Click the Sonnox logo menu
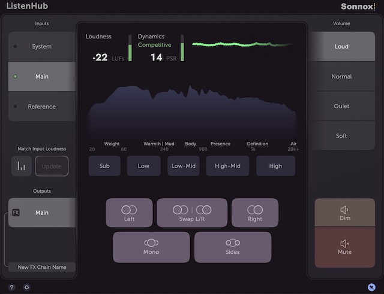Screen dimensions: 384x294 point(356,7)
